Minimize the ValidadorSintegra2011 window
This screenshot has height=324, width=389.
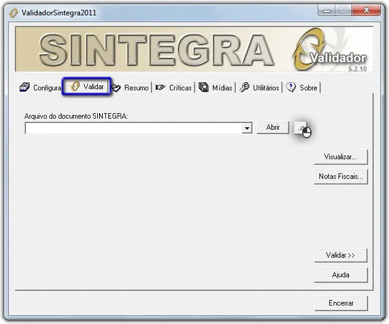tap(327, 10)
